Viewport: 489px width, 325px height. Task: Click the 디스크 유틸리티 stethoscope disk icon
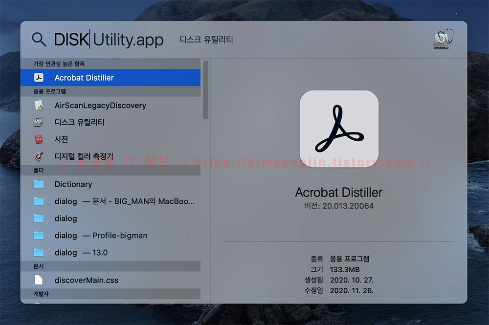(39, 122)
